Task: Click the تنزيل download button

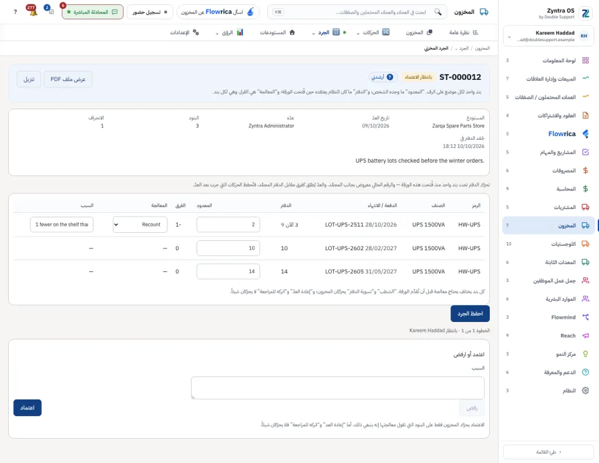Action: 29,79
